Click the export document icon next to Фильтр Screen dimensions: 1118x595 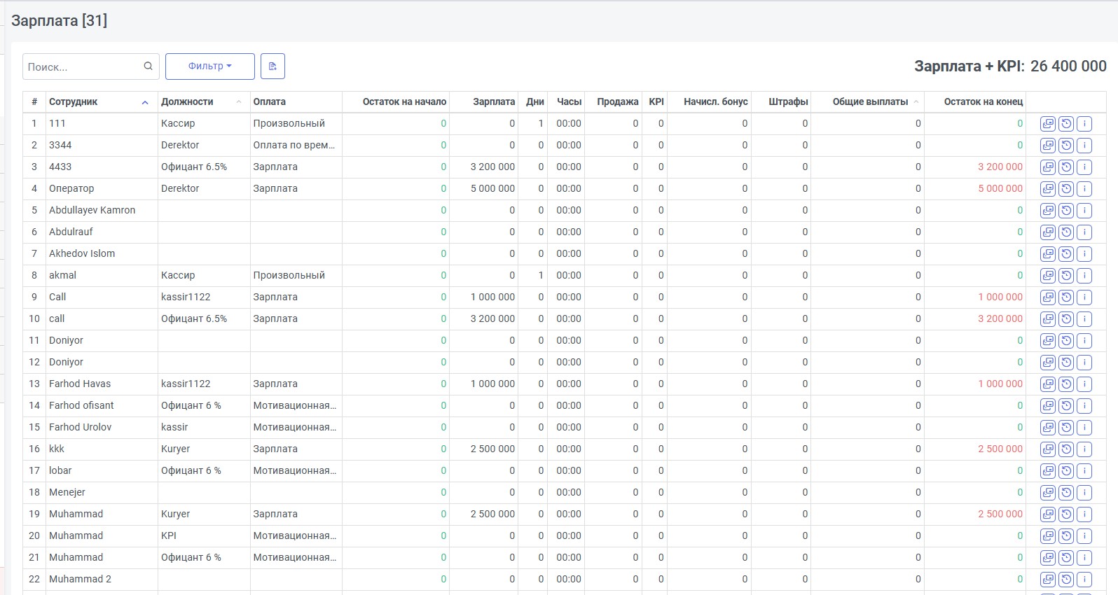(x=272, y=66)
